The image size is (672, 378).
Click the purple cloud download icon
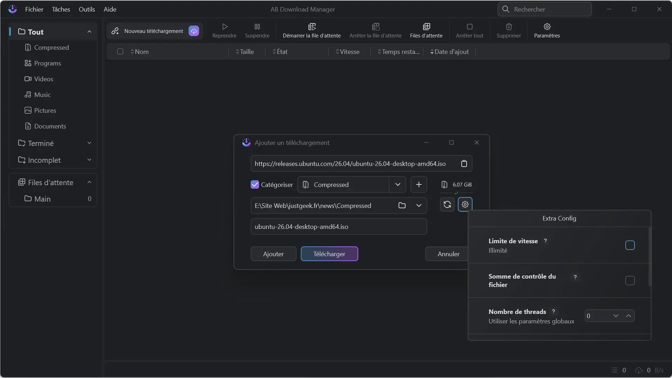(194, 31)
